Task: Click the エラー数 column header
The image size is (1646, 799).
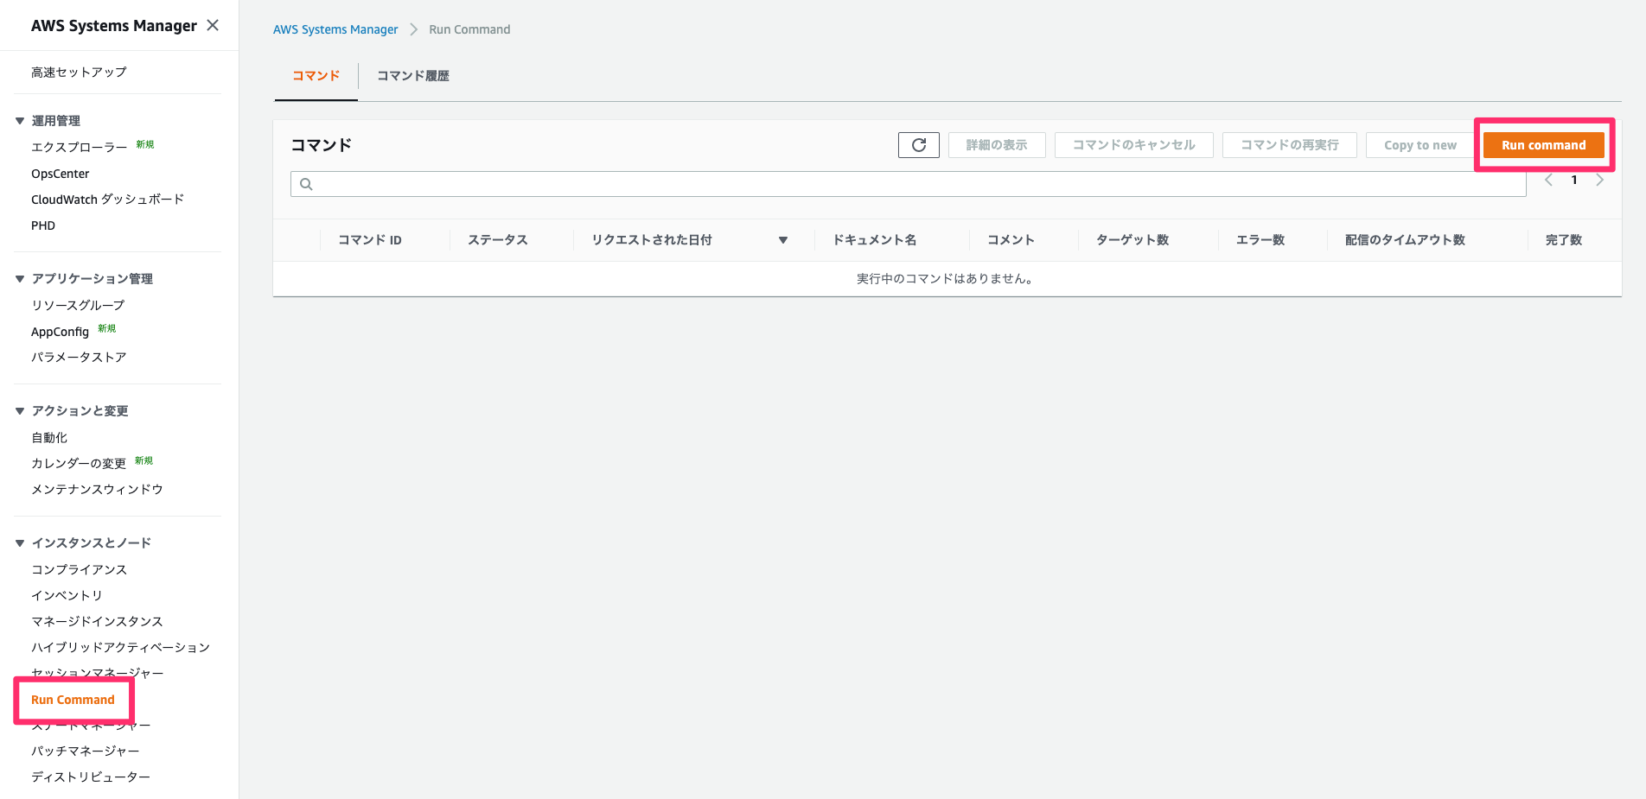Action: point(1260,240)
